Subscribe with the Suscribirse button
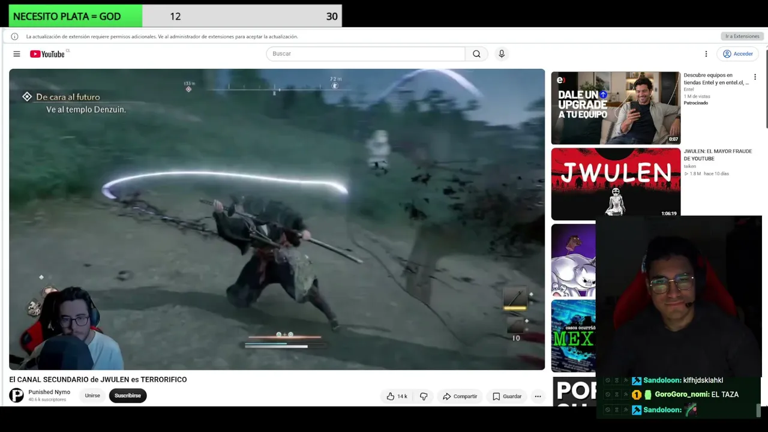768x432 pixels. (x=128, y=395)
